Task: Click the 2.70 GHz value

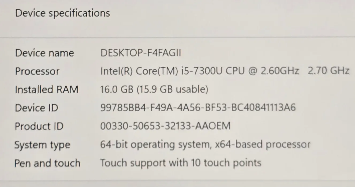Action: pos(329,71)
